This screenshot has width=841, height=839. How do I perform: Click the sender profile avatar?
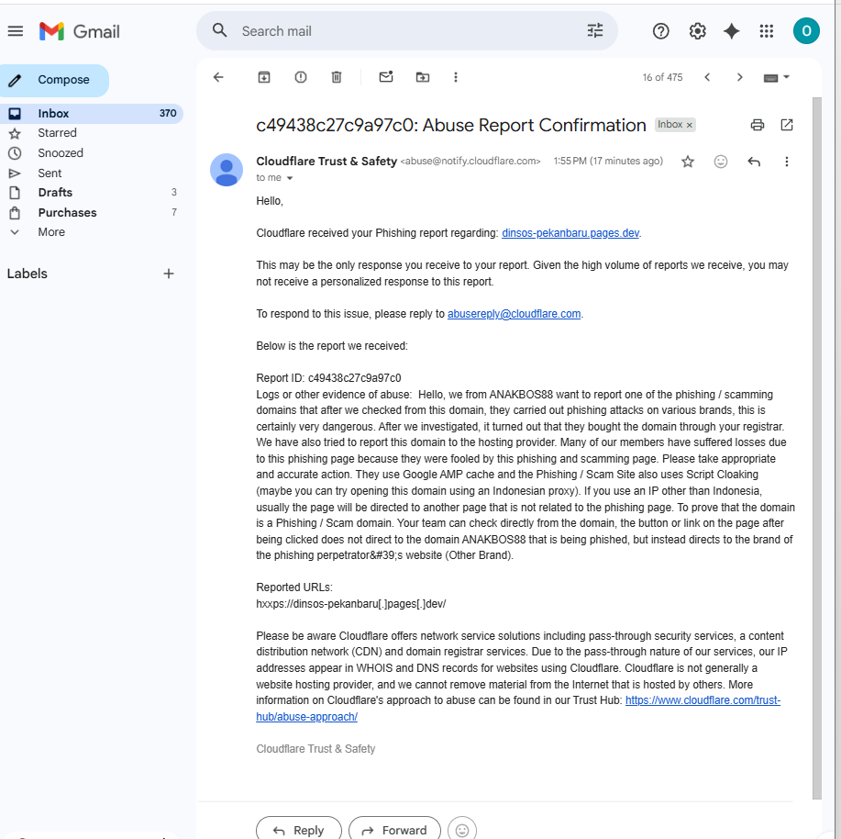coord(227,170)
